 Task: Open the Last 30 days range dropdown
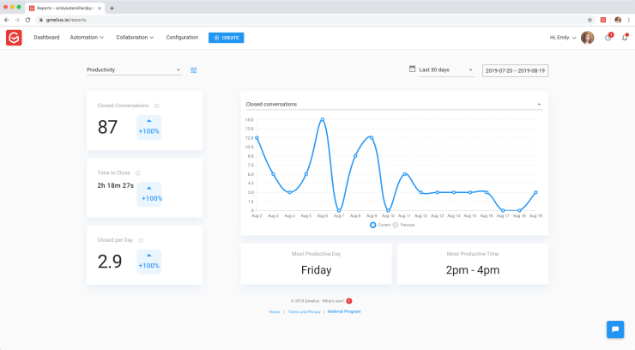pyautogui.click(x=445, y=70)
